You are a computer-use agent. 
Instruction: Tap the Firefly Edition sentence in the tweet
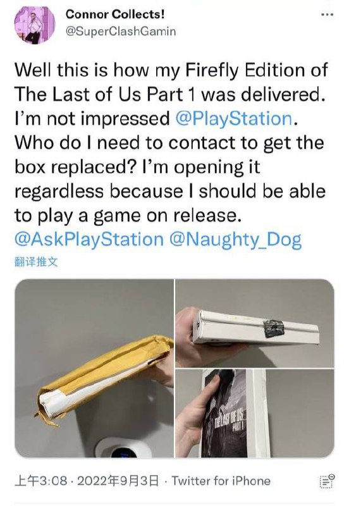pyautogui.click(x=171, y=82)
